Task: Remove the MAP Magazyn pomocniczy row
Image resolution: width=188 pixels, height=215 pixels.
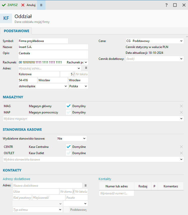Action: [x=181, y=112]
